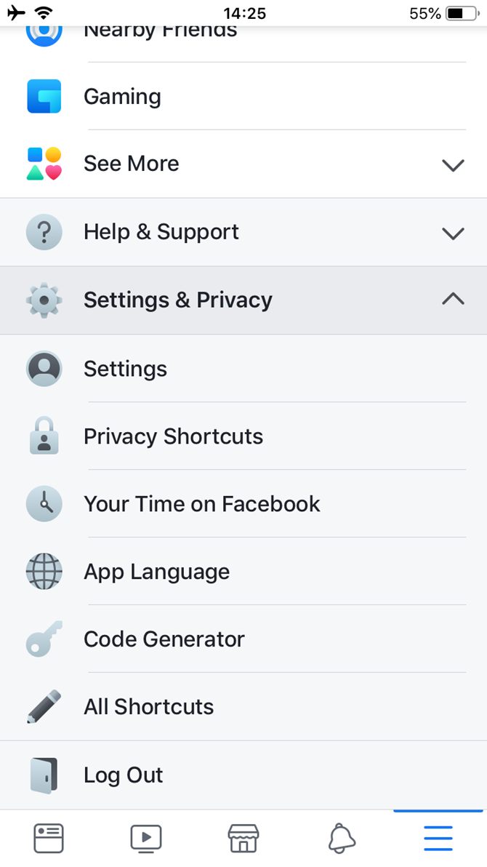This screenshot has height=867, width=487.
Task: Select the Settings menu entry
Action: [125, 369]
